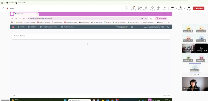Open Chrome from the taskbar
The width and height of the screenshot is (208, 101).
coord(112,100)
